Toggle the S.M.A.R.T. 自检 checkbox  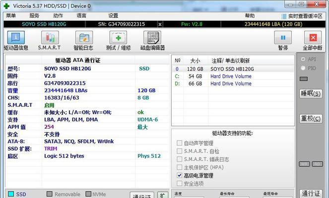[x=180, y=151]
